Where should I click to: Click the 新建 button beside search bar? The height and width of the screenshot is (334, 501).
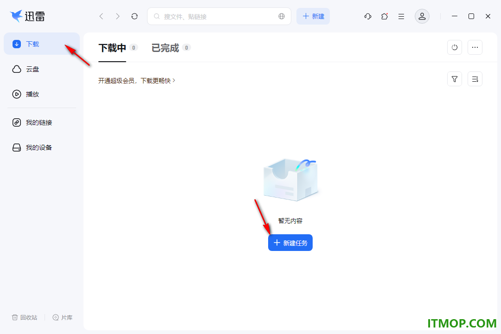[313, 16]
